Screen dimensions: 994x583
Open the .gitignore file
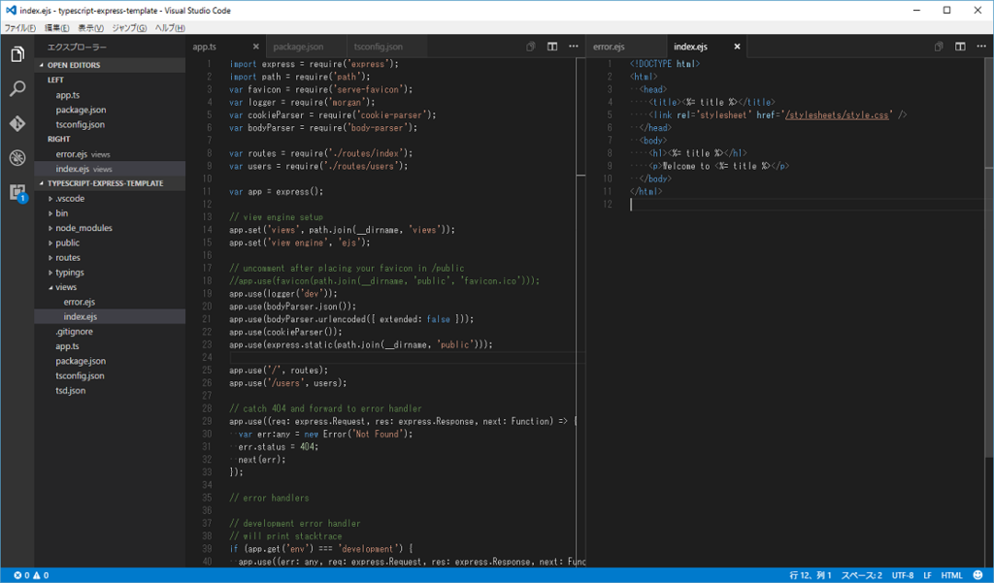(110, 332)
